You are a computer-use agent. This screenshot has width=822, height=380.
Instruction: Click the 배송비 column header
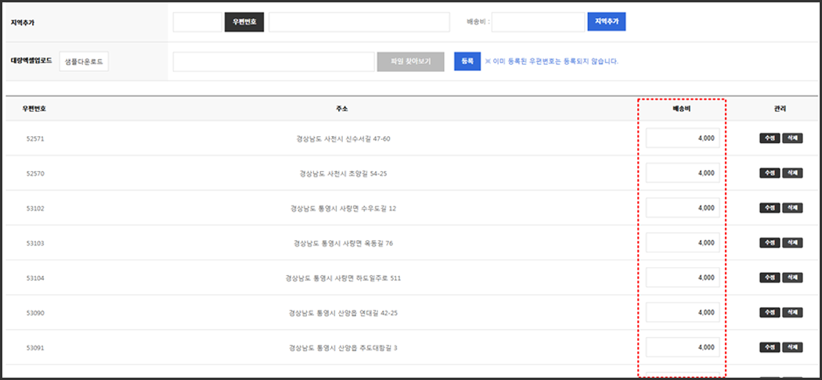coord(682,109)
